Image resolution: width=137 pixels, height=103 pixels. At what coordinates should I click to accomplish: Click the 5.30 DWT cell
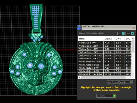(120, 46)
